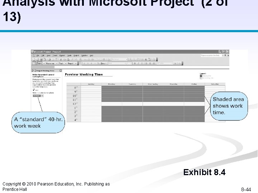Viewport: 258px width, 193px height.
Task: Click the Sunday column header
Action: 91,84
